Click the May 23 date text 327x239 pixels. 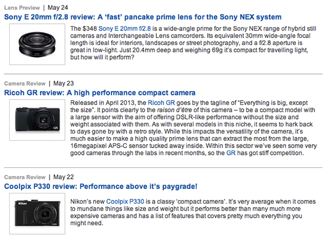[x=63, y=83]
